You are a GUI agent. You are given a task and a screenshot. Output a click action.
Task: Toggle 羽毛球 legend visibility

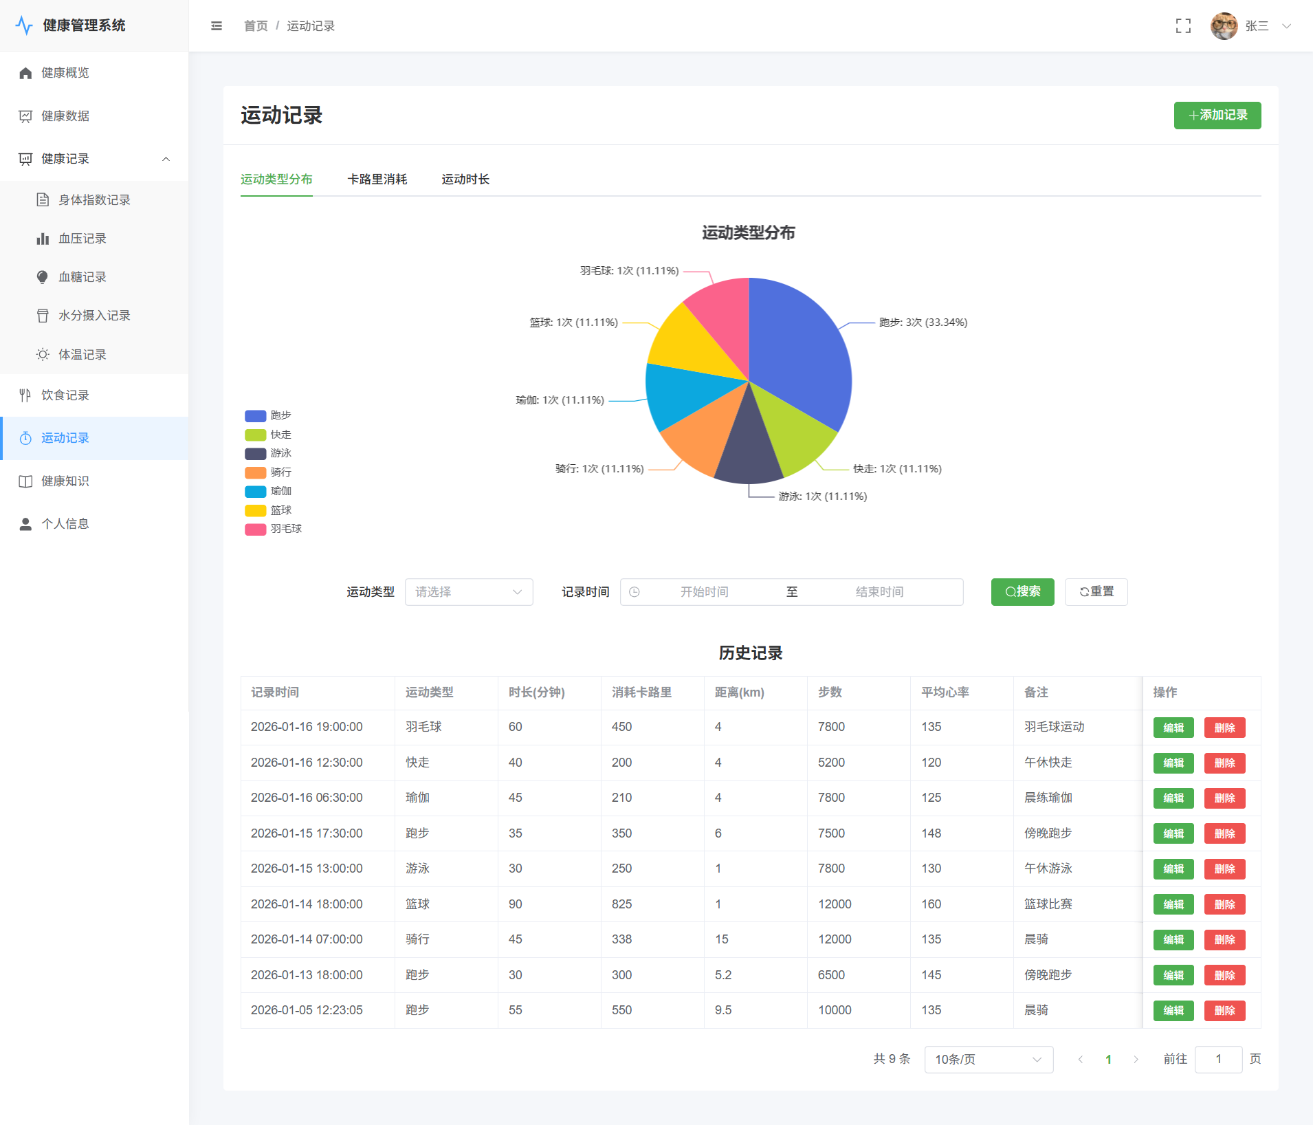coord(274,529)
